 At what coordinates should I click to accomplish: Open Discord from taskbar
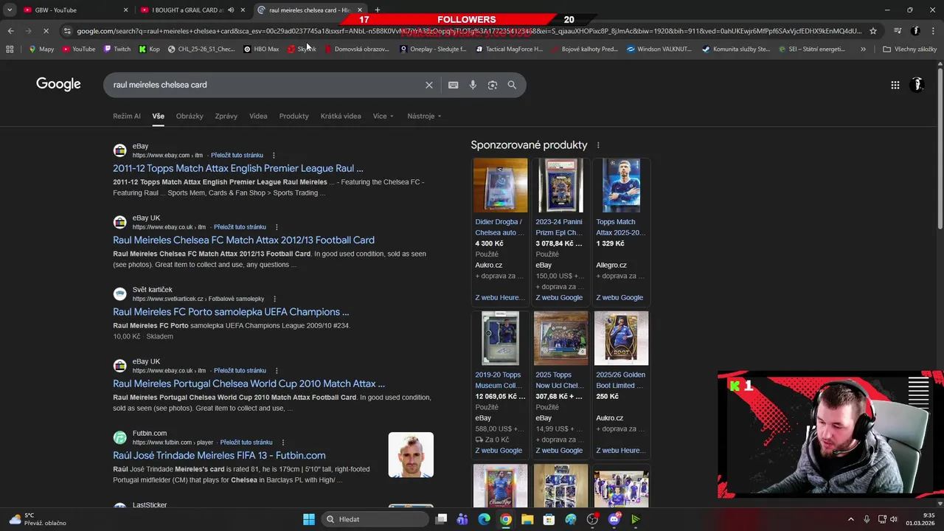[614, 519]
